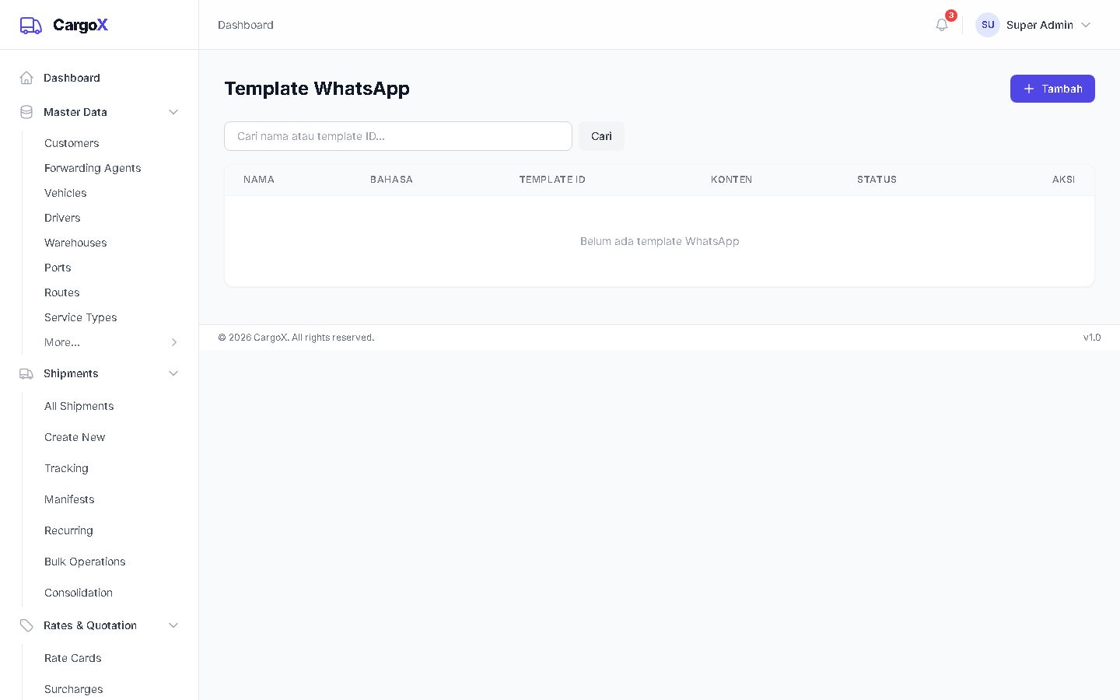Screen dimensions: 1120x700
Task: Click the Master Data section label
Action: pos(75,112)
